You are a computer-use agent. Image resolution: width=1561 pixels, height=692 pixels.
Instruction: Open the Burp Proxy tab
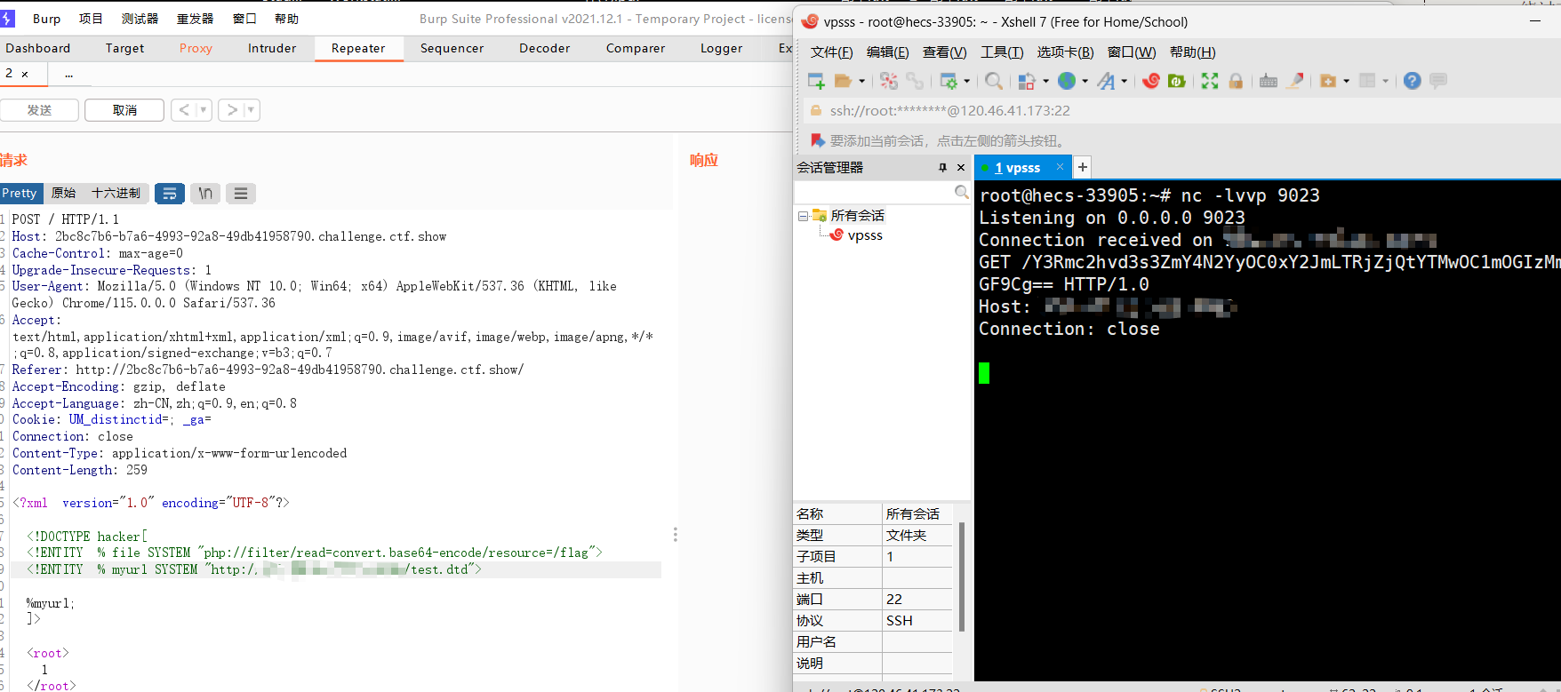pyautogui.click(x=196, y=48)
